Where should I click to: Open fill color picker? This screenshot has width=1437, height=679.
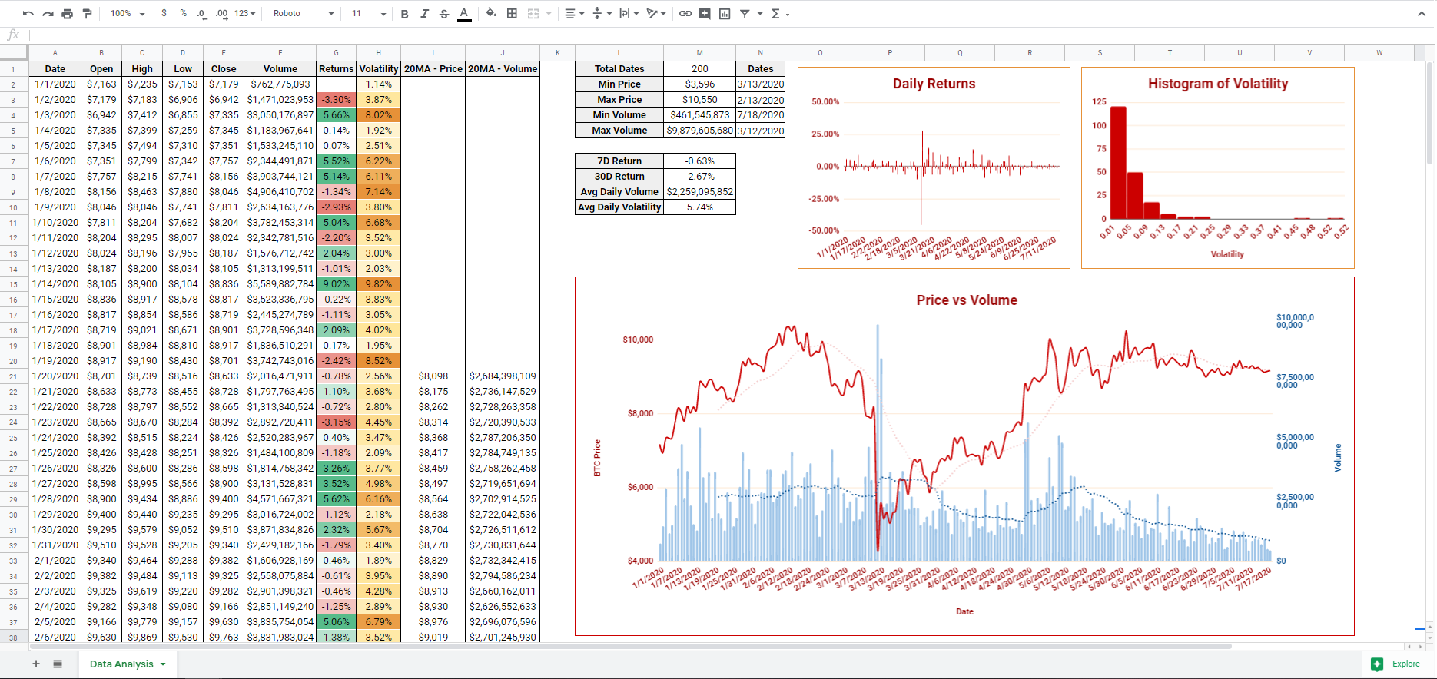[x=491, y=14]
